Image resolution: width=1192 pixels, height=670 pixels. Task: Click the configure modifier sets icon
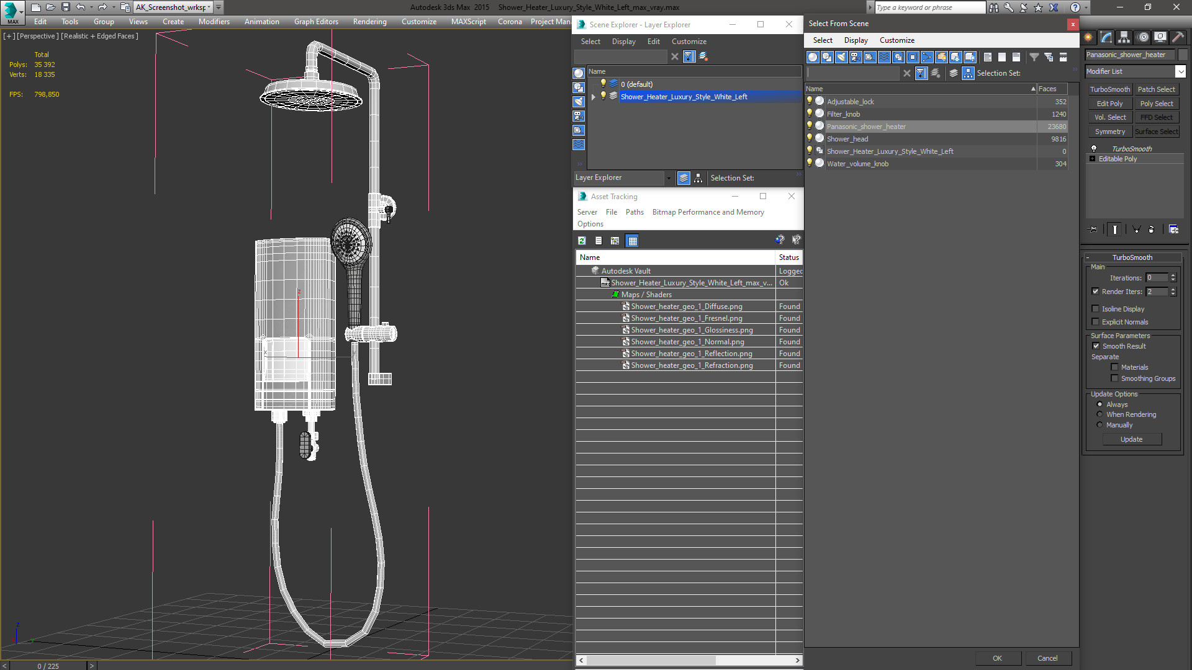(1173, 230)
